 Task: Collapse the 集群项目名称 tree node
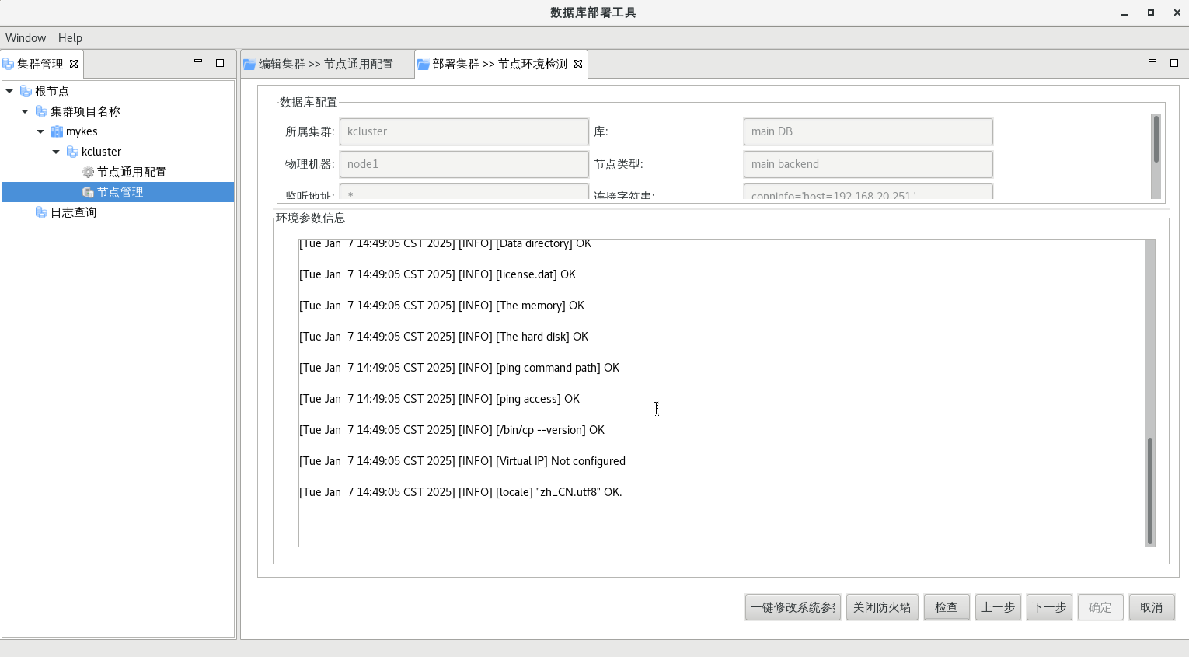25,111
